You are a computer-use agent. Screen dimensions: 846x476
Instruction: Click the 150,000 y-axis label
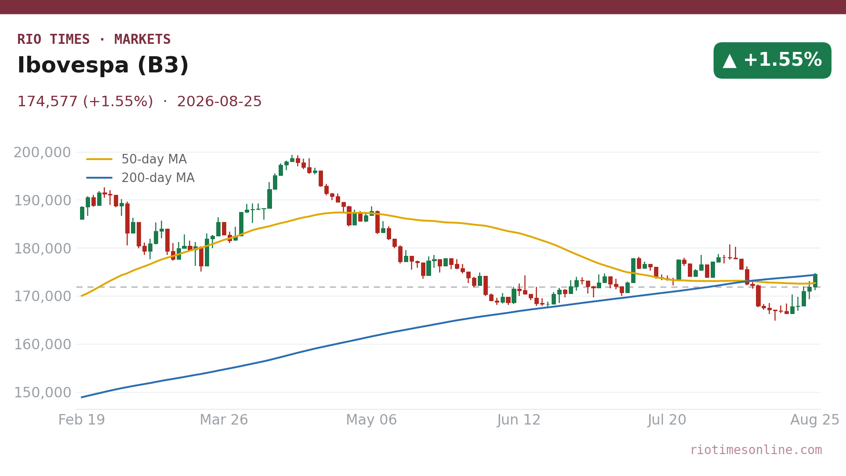click(x=42, y=393)
